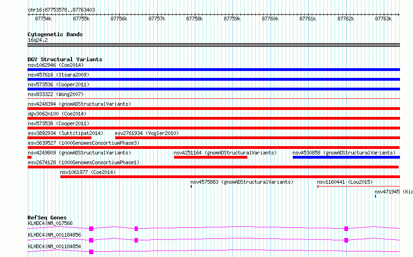Select the red bar under dgv3062n100
413x257 pixels.
(x=213, y=118)
